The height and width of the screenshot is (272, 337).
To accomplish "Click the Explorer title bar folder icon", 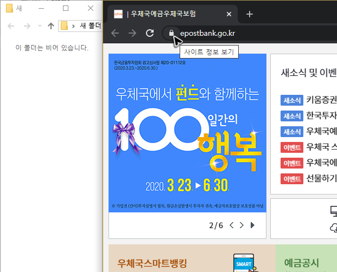I will click(x=9, y=8).
